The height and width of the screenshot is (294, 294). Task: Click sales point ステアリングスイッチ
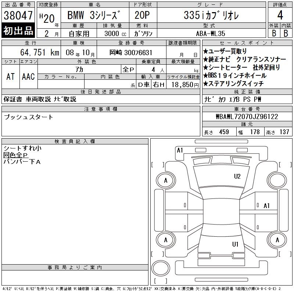point(233,83)
